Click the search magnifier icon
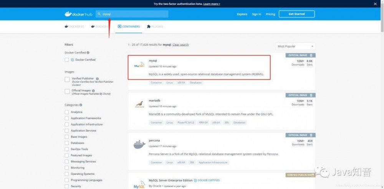The height and width of the screenshot is (189, 384). [x=99, y=14]
